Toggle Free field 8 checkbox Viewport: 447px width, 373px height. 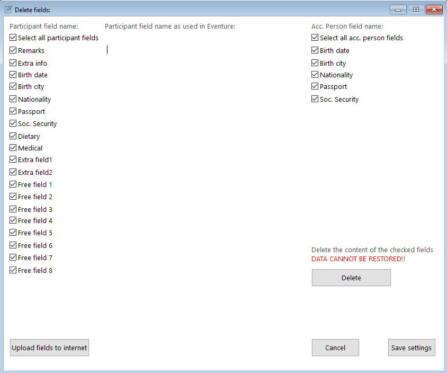13,270
